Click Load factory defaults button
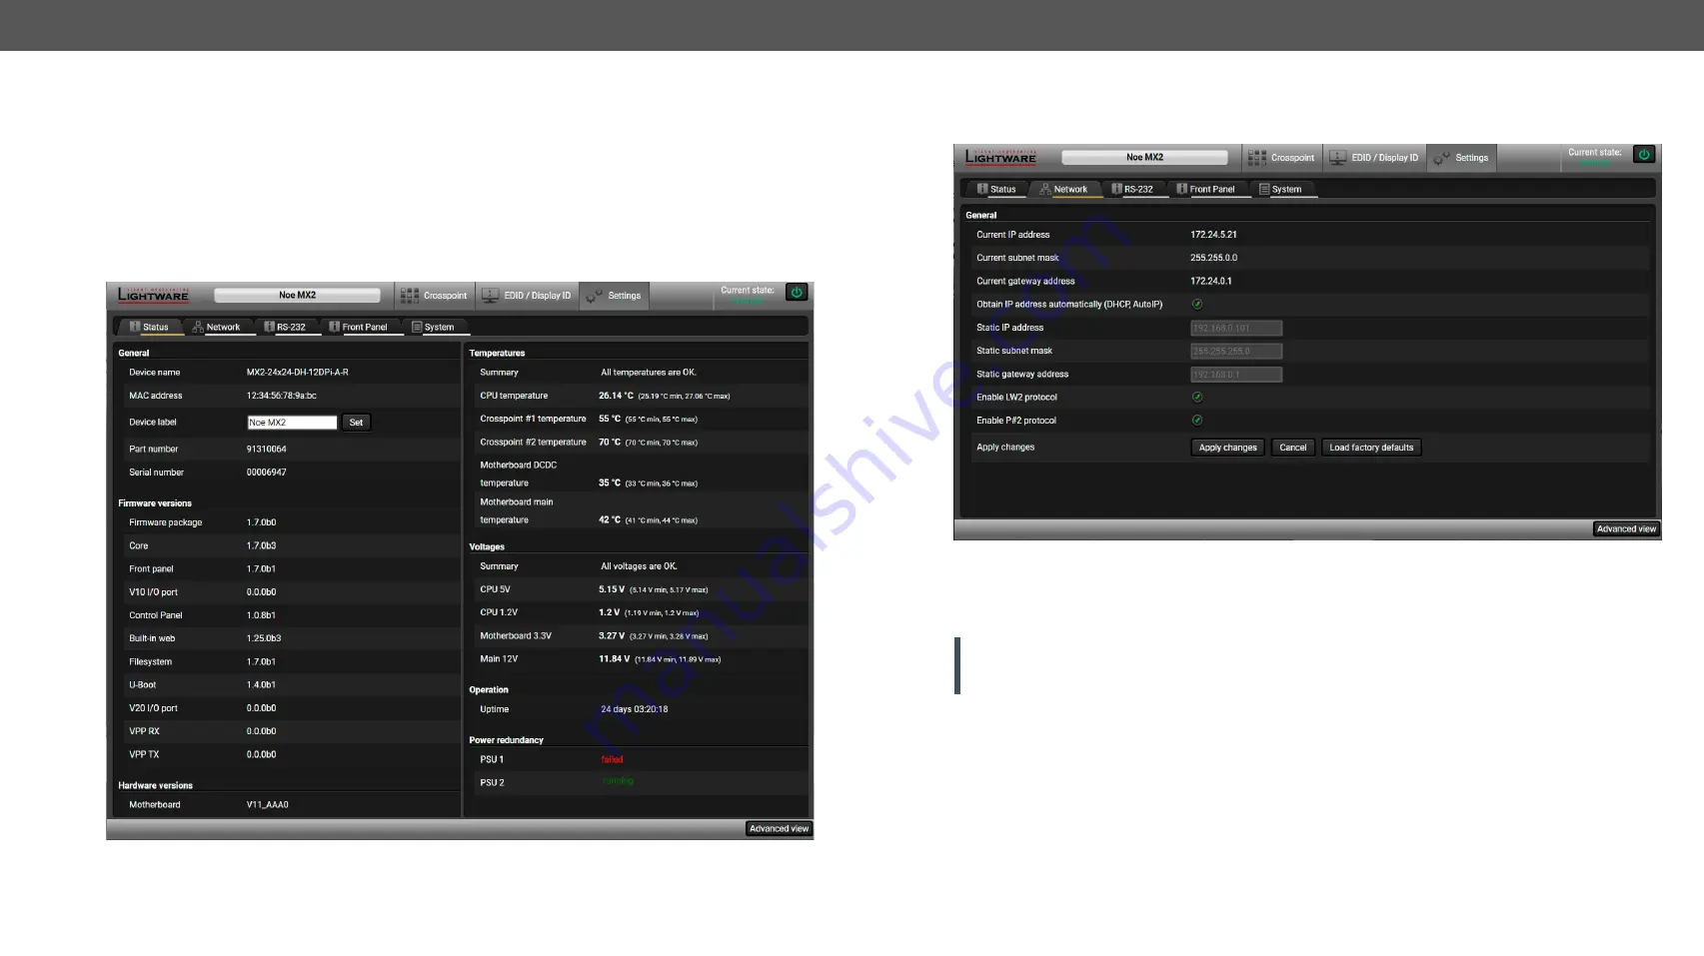Screen dimensions: 1704x956 1371,448
